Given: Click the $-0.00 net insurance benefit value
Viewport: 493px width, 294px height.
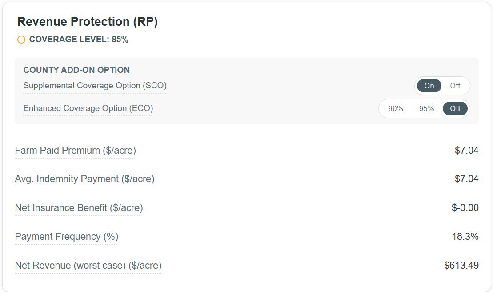Looking at the screenshot, I should [x=465, y=208].
